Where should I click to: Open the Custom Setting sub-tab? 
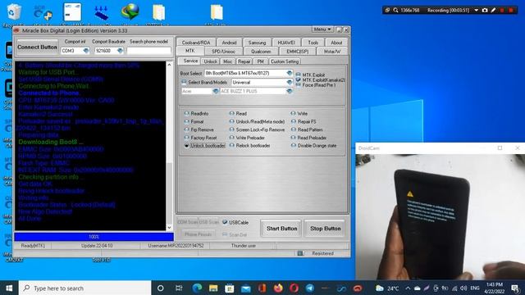tap(285, 61)
